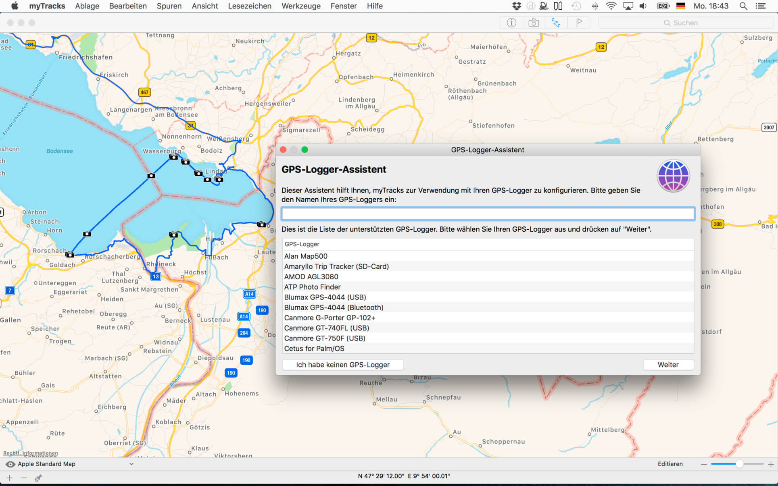The height and width of the screenshot is (486, 778).
Task: Open the info inspector toolbar icon
Action: coord(511,23)
